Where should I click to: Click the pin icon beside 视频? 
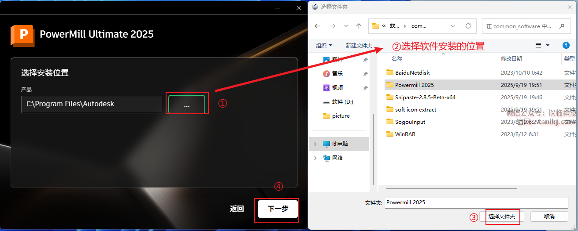(365, 88)
